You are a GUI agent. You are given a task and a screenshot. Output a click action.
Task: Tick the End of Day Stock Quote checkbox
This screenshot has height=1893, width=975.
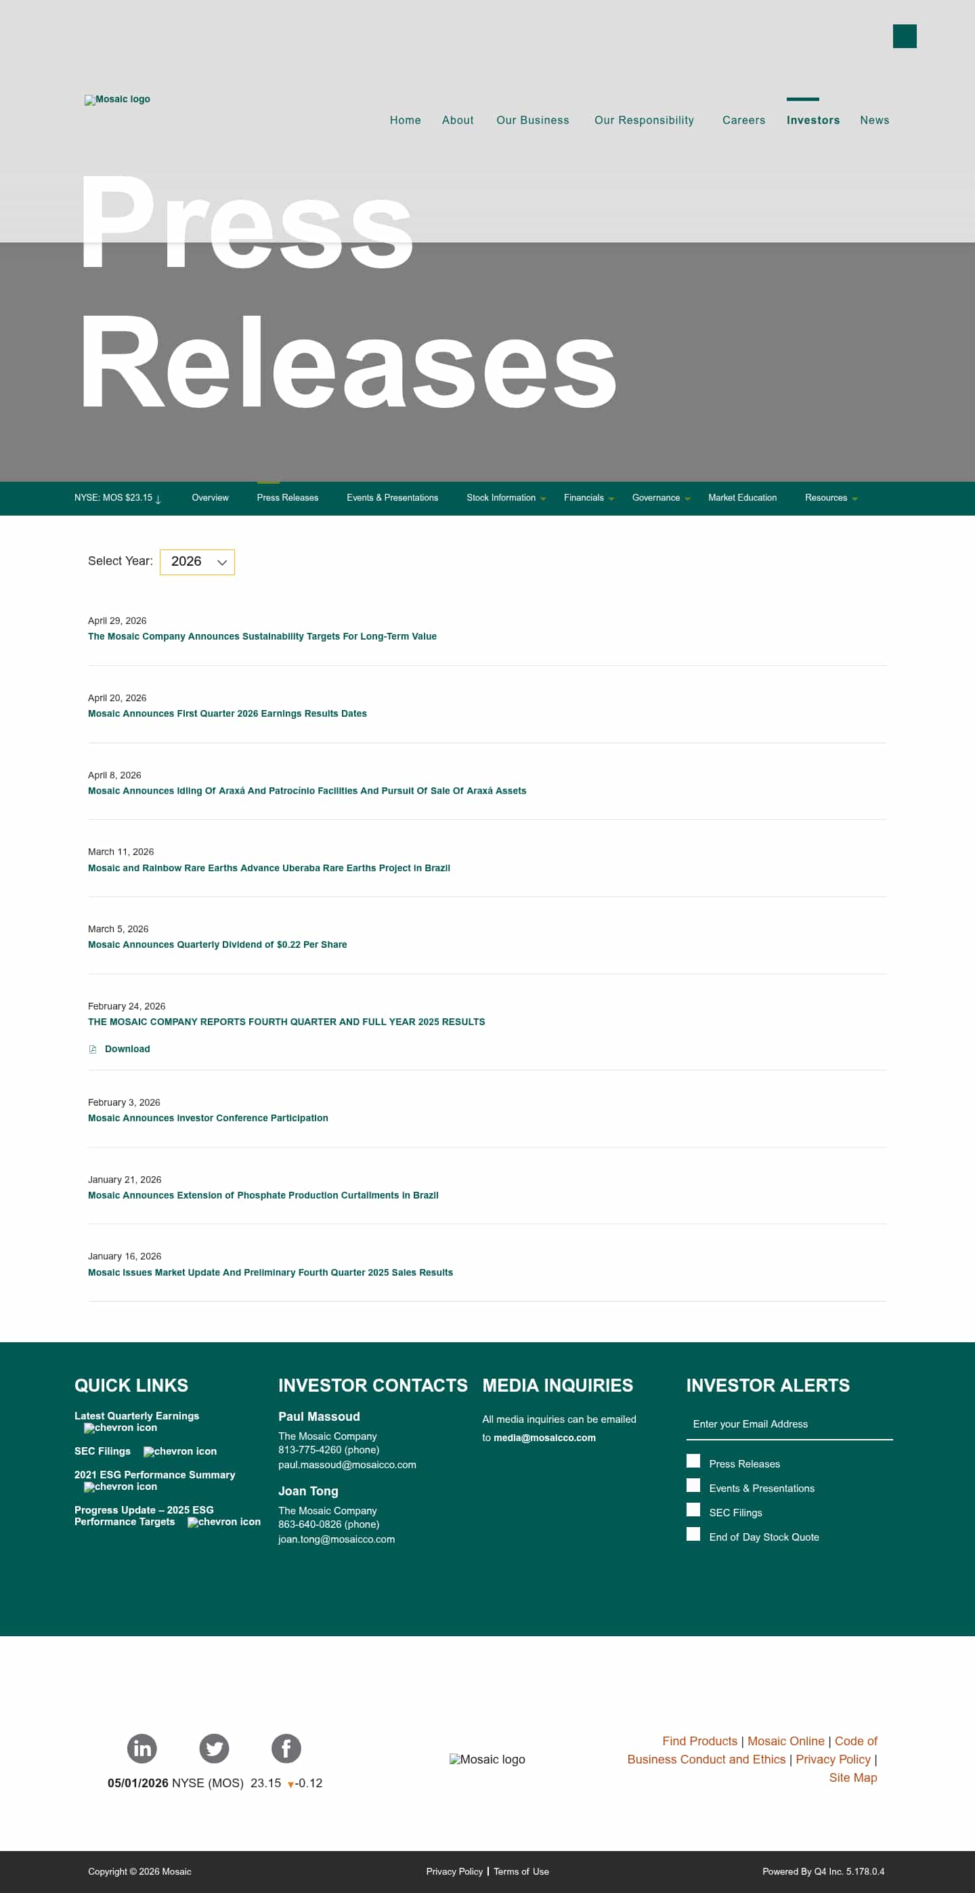point(693,1534)
